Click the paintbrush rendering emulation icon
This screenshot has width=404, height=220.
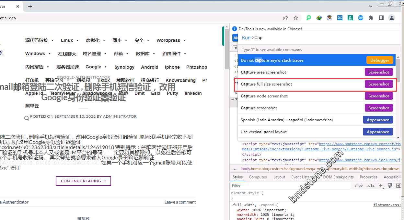point(390,186)
